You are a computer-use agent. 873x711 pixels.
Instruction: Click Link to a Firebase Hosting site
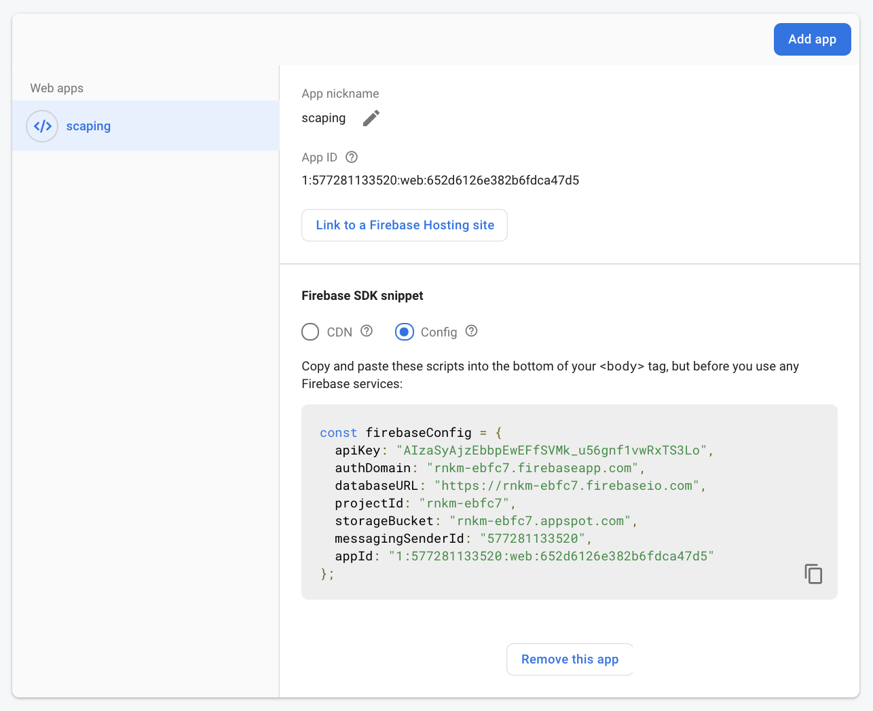click(x=405, y=225)
